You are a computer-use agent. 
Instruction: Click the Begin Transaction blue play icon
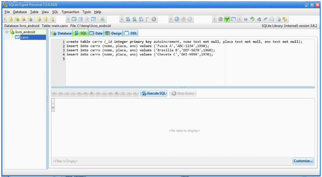[x=177, y=19]
